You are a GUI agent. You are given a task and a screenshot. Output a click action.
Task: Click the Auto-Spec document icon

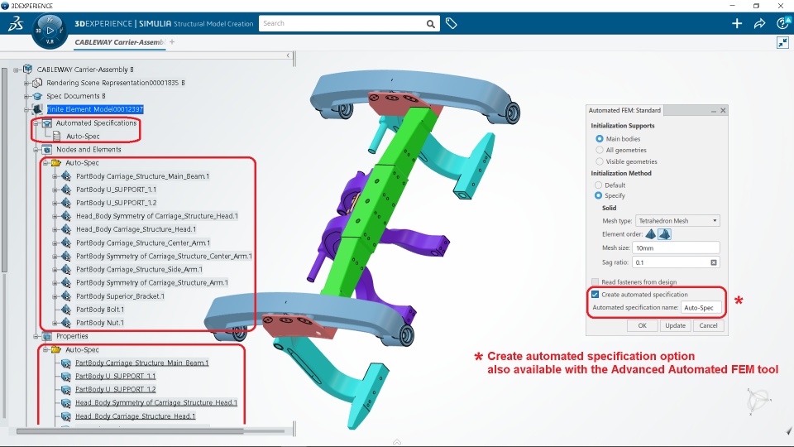click(57, 137)
